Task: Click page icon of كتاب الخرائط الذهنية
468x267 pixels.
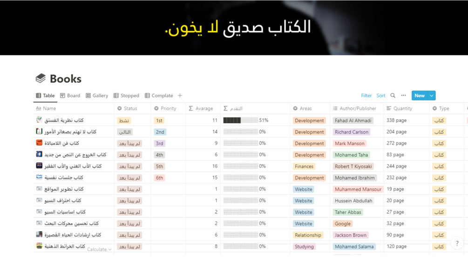Action: tap(39, 246)
